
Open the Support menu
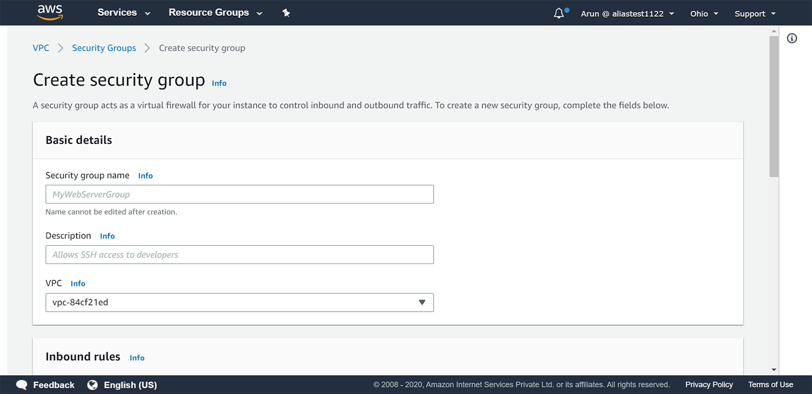(x=755, y=14)
